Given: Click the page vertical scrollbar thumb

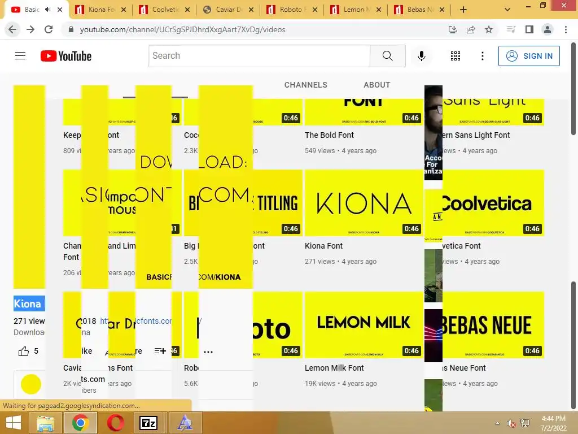Looking at the screenshot, I should pos(573,89).
